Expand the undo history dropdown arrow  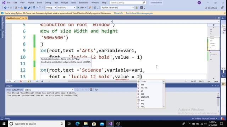(x=37, y=8)
